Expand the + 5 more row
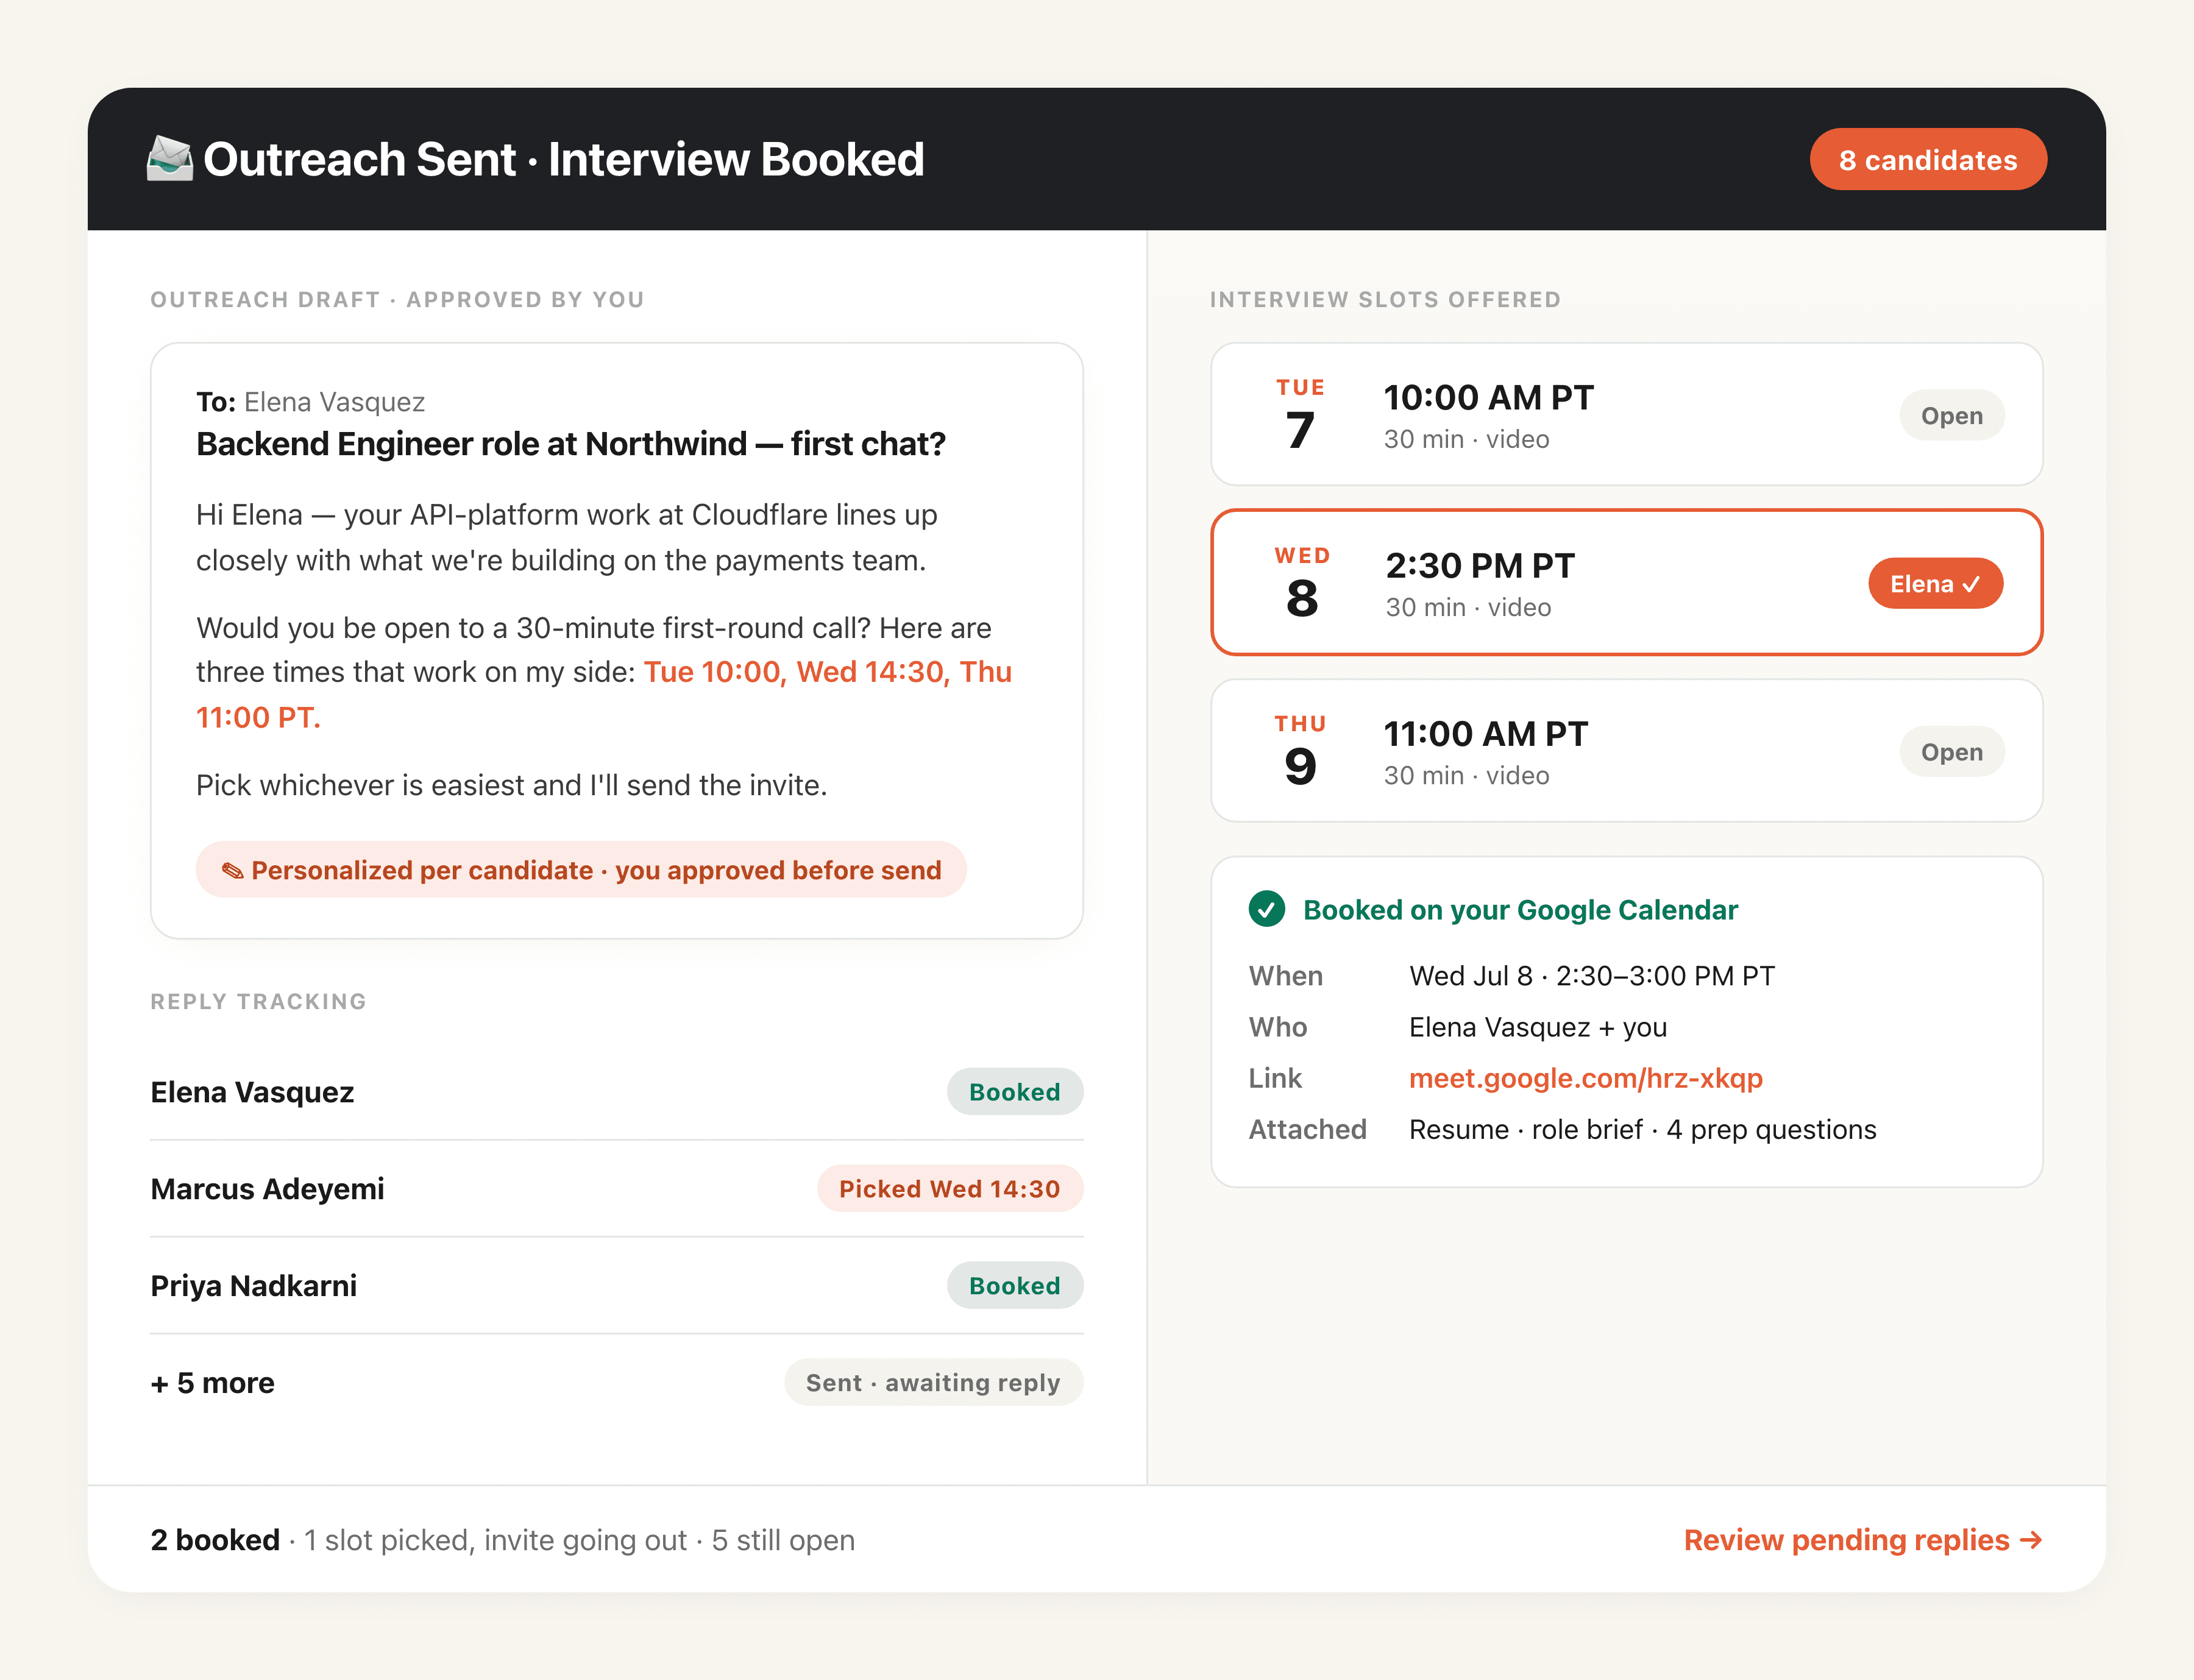2194x1680 pixels. coord(616,1383)
